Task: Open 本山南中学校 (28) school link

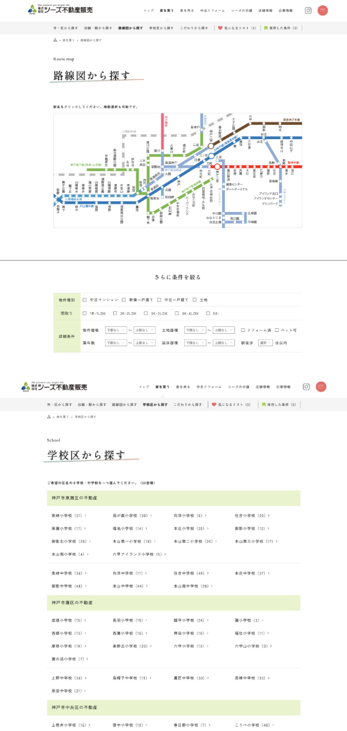Action: tap(193, 586)
